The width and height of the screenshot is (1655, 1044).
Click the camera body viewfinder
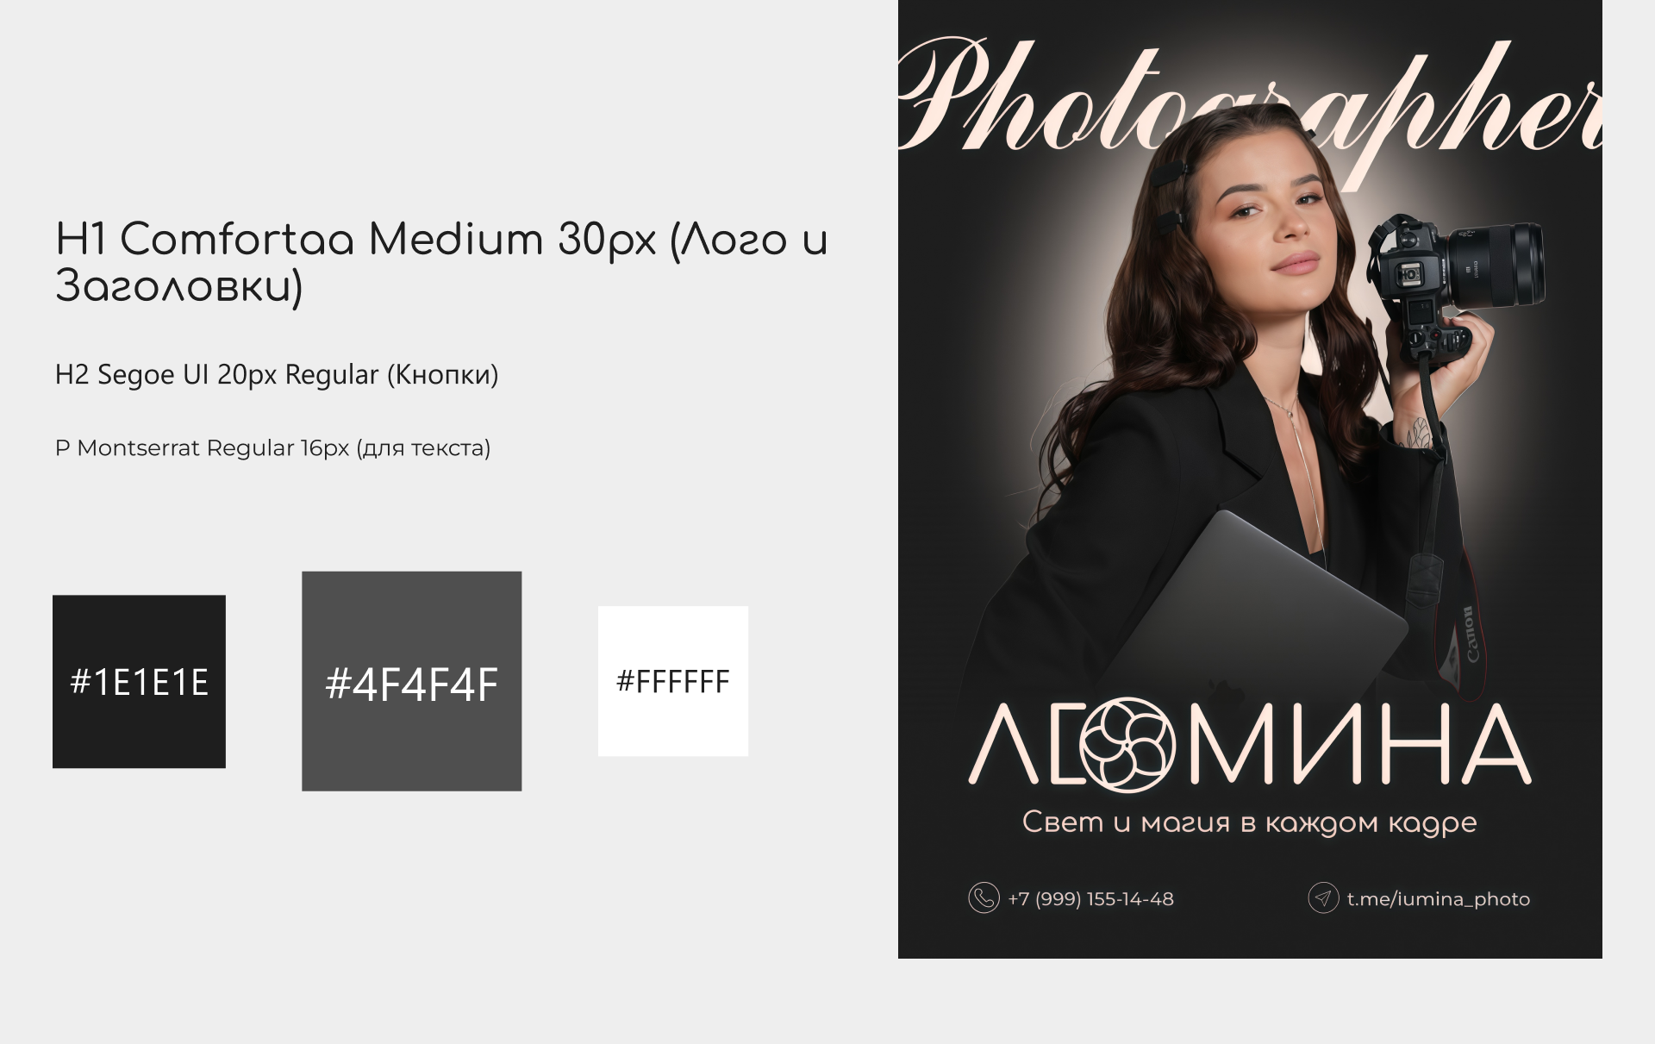1411,274
